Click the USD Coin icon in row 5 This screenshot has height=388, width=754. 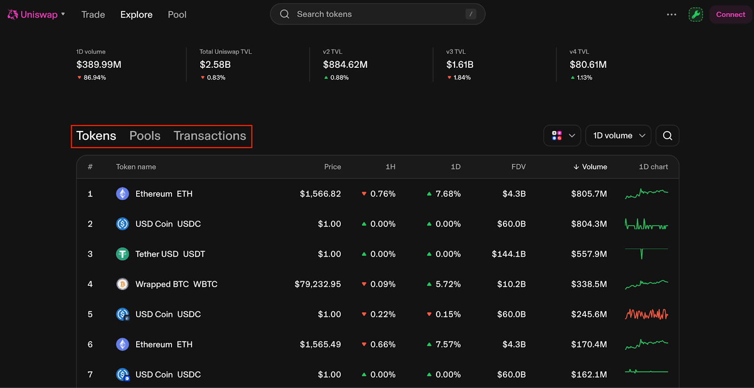pos(123,314)
